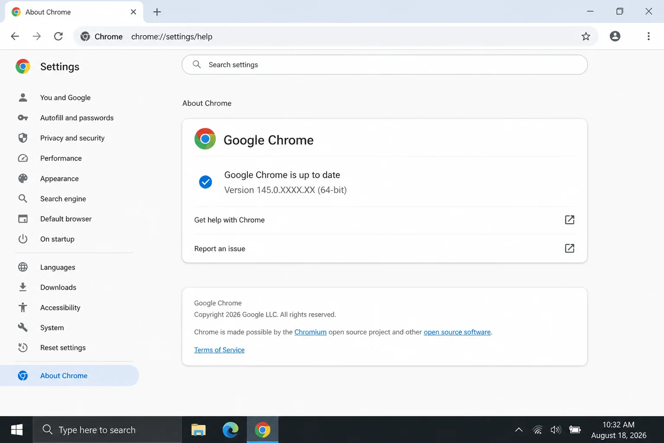Open the Wi-Fi network tray icon
The image size is (664, 443).
(537, 430)
